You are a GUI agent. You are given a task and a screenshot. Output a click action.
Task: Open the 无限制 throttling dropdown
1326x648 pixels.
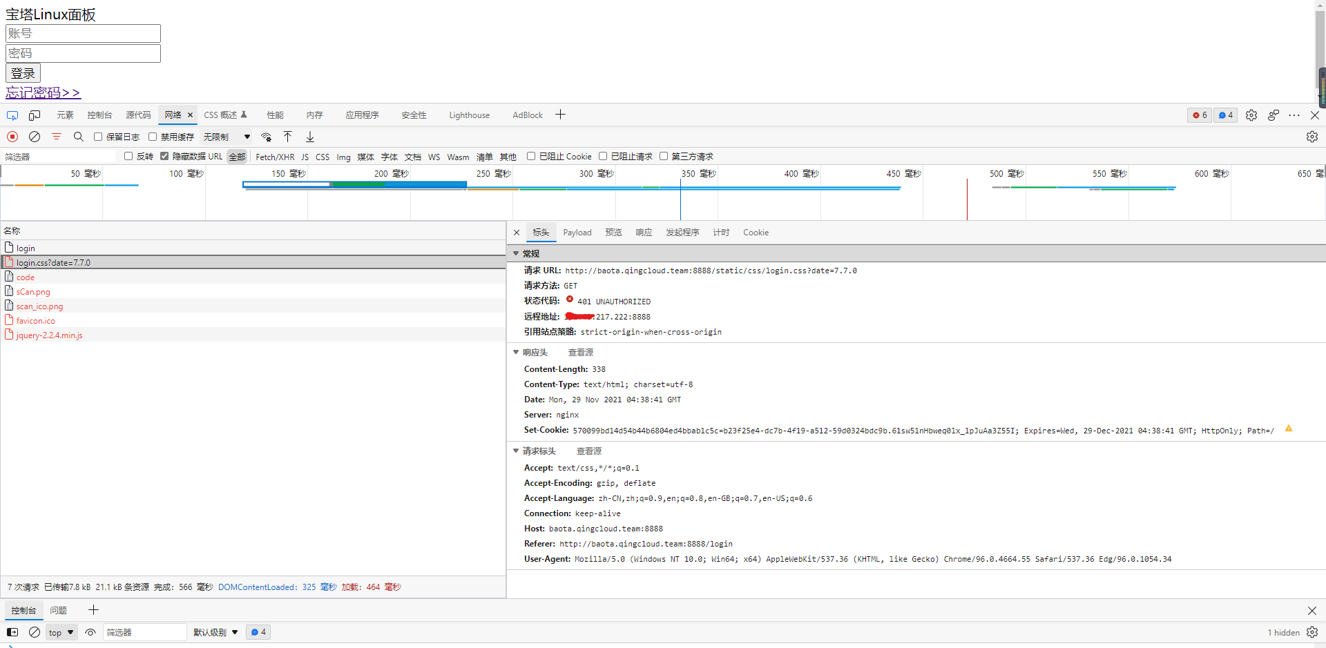click(227, 137)
